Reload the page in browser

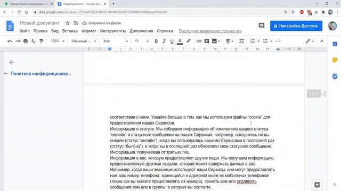(x=19, y=12)
